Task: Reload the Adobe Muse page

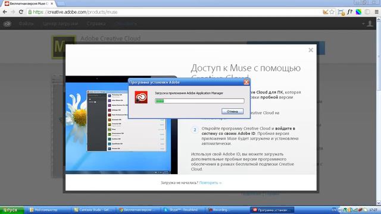Action: (21, 12)
